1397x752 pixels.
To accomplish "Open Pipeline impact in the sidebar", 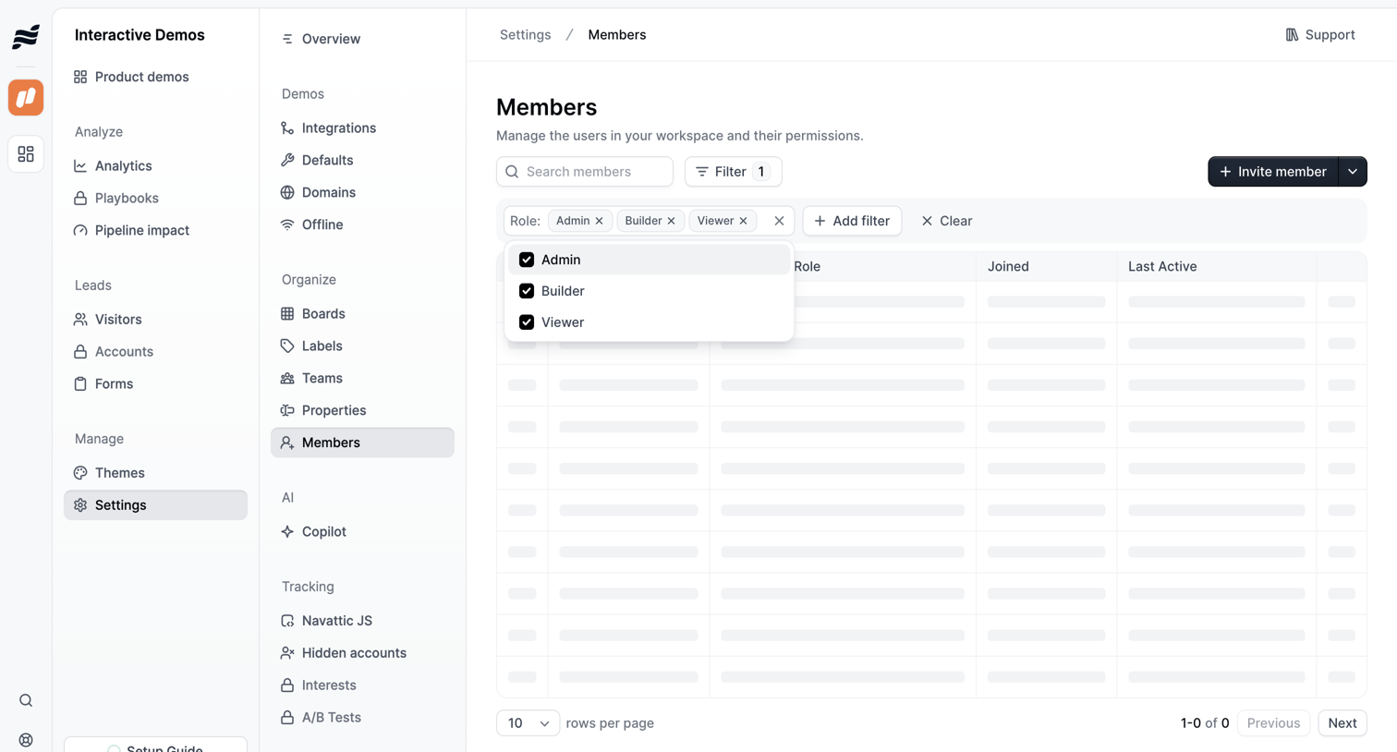I will tap(155, 231).
